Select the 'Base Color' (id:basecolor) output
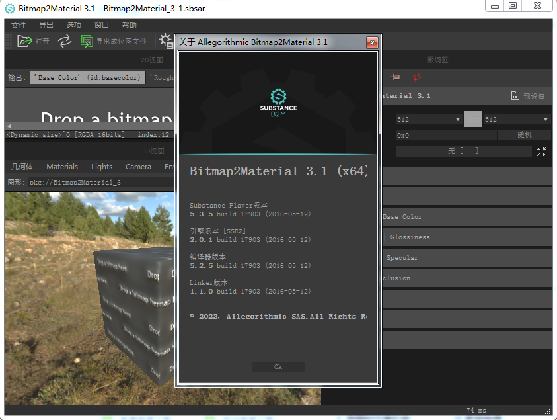Image resolution: width=557 pixels, height=420 pixels. 87,78
